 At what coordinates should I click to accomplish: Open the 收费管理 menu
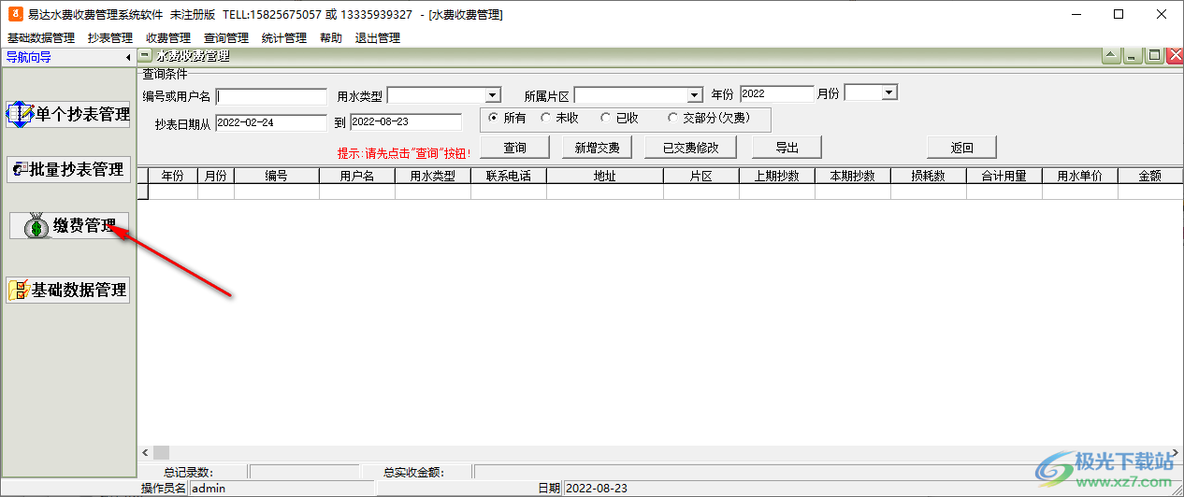[168, 38]
